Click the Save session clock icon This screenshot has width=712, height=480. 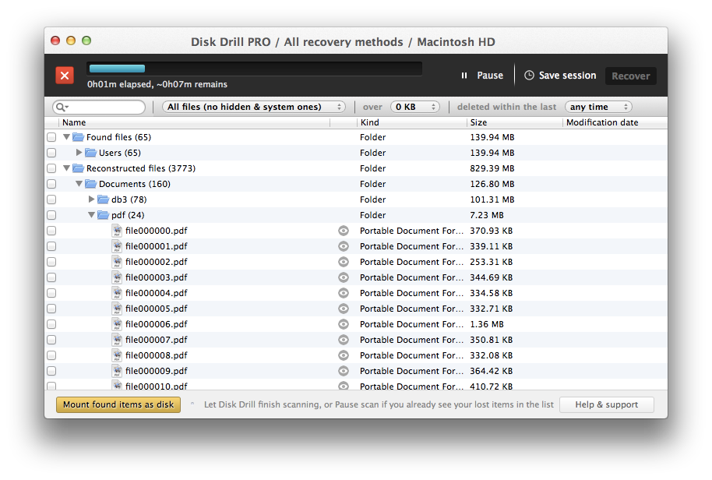(530, 76)
